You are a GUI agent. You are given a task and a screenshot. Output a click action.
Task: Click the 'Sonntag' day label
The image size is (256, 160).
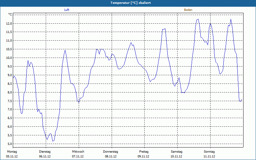[x=209, y=152]
